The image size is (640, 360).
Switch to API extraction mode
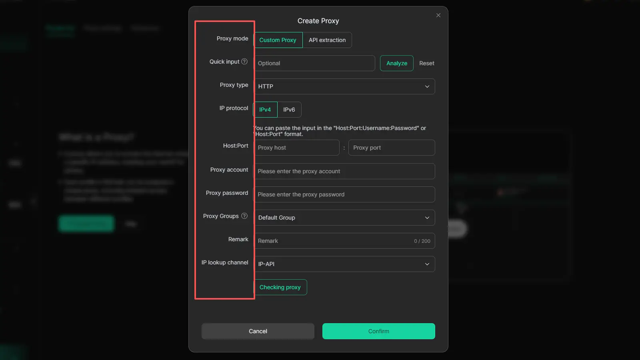tap(327, 40)
